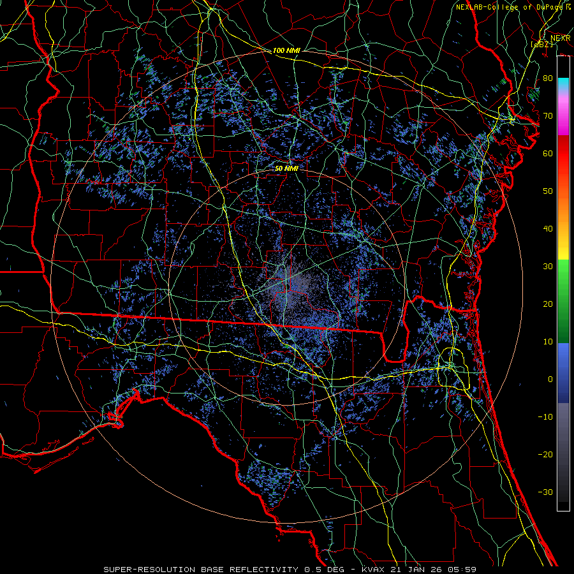Click the yellow segment of the color bar
574x574 pixels.
[563, 249]
